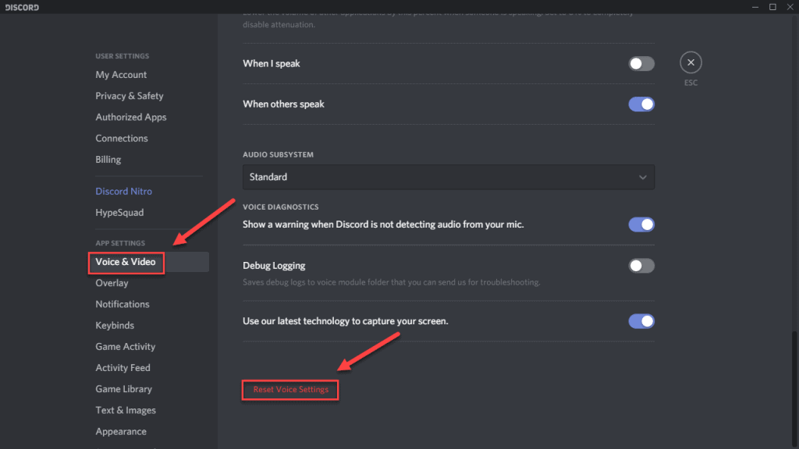Close settings with the ESC button

pos(691,62)
